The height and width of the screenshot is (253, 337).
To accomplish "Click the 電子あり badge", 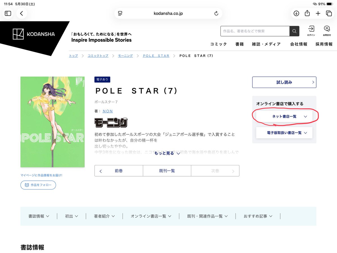I will (x=102, y=80).
